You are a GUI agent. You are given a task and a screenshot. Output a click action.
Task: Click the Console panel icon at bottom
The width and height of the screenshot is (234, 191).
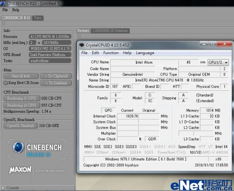click(3, 188)
